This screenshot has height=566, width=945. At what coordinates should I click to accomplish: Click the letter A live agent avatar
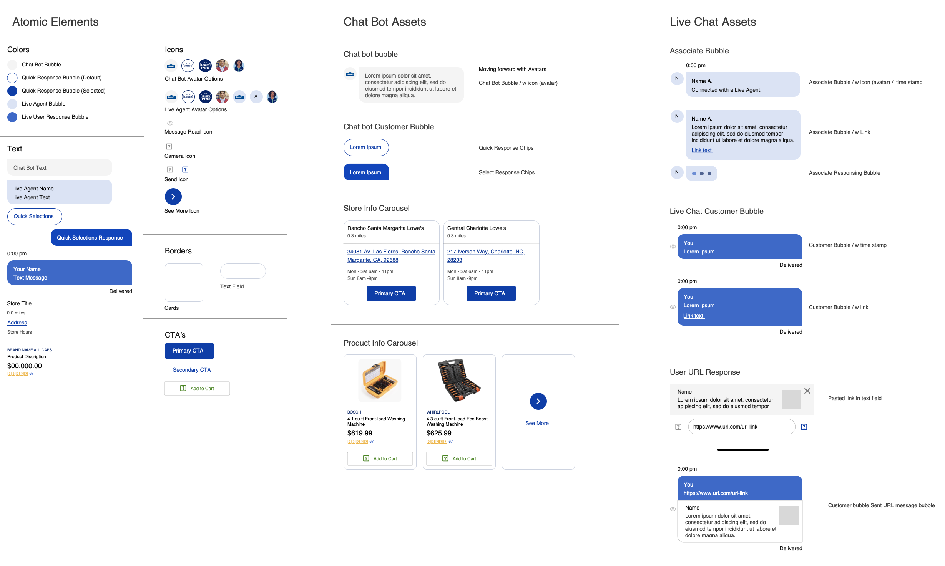tap(256, 97)
